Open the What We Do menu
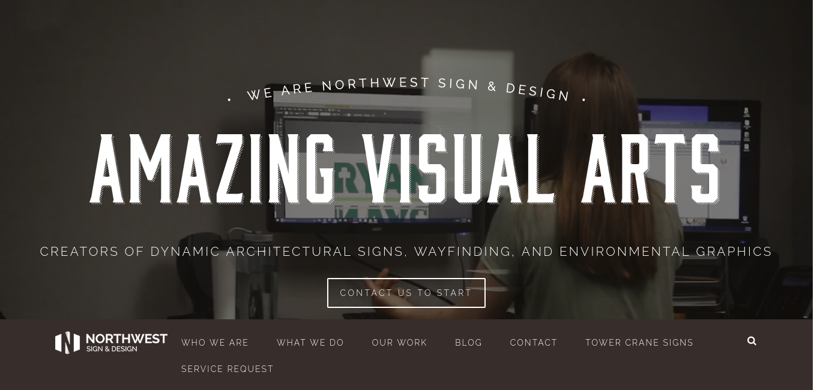The width and height of the screenshot is (820, 390). [310, 343]
